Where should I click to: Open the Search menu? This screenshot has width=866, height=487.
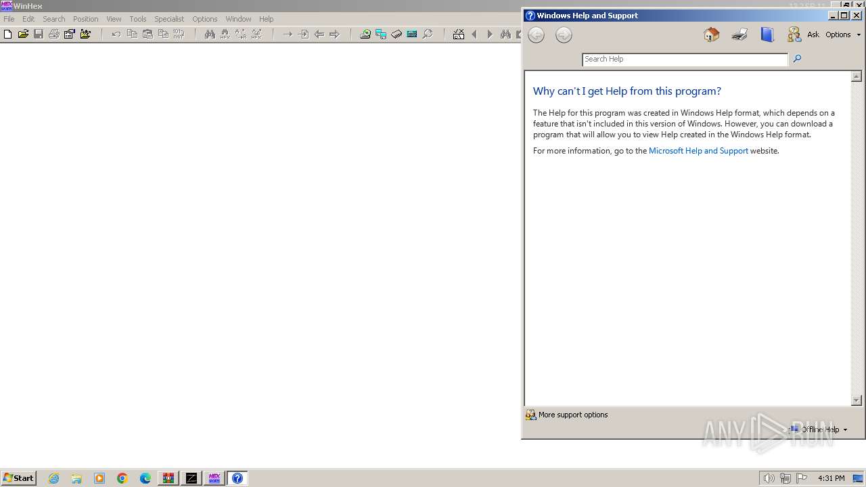[54, 19]
